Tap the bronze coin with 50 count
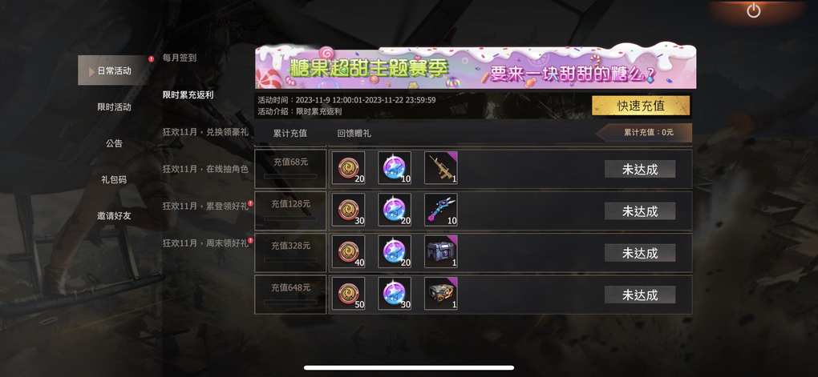The image size is (818, 377). click(x=349, y=294)
